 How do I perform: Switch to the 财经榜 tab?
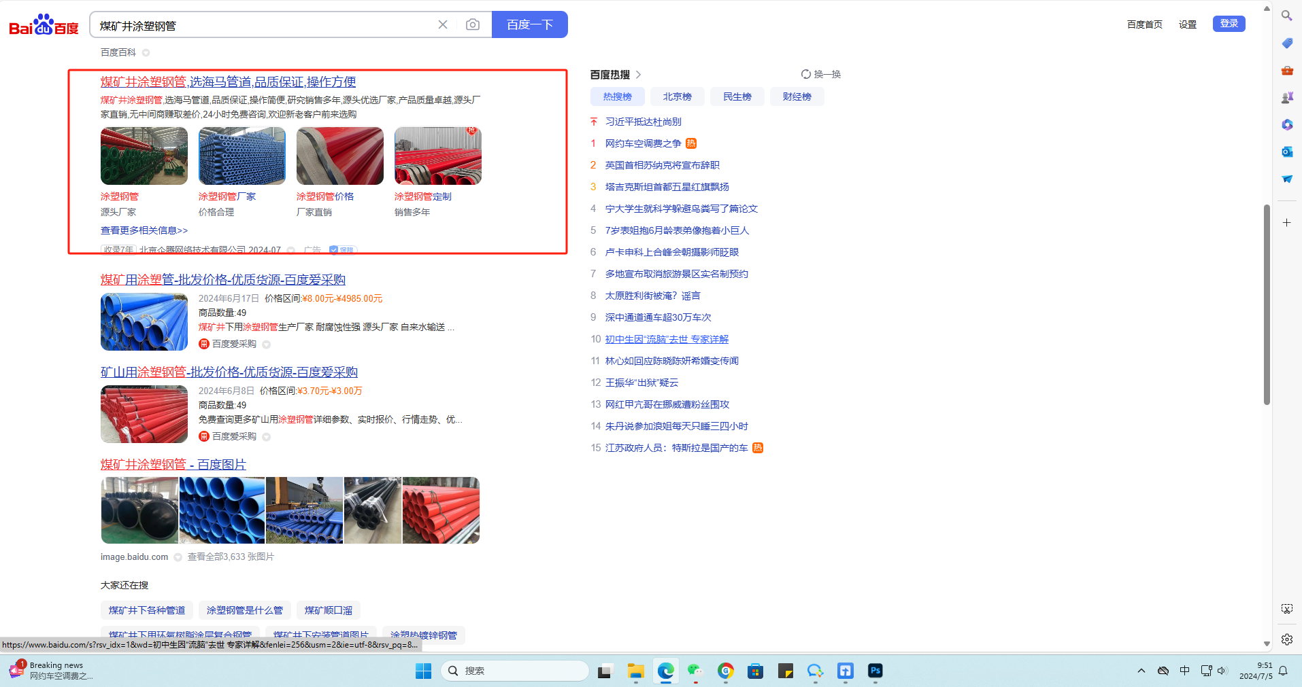pos(797,96)
